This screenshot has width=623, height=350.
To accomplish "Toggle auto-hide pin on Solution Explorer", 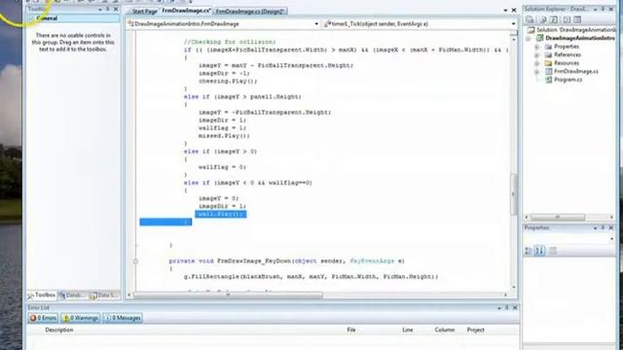I will click(x=604, y=9).
